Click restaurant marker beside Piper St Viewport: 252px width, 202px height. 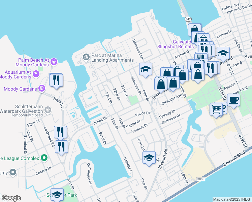tap(60, 133)
